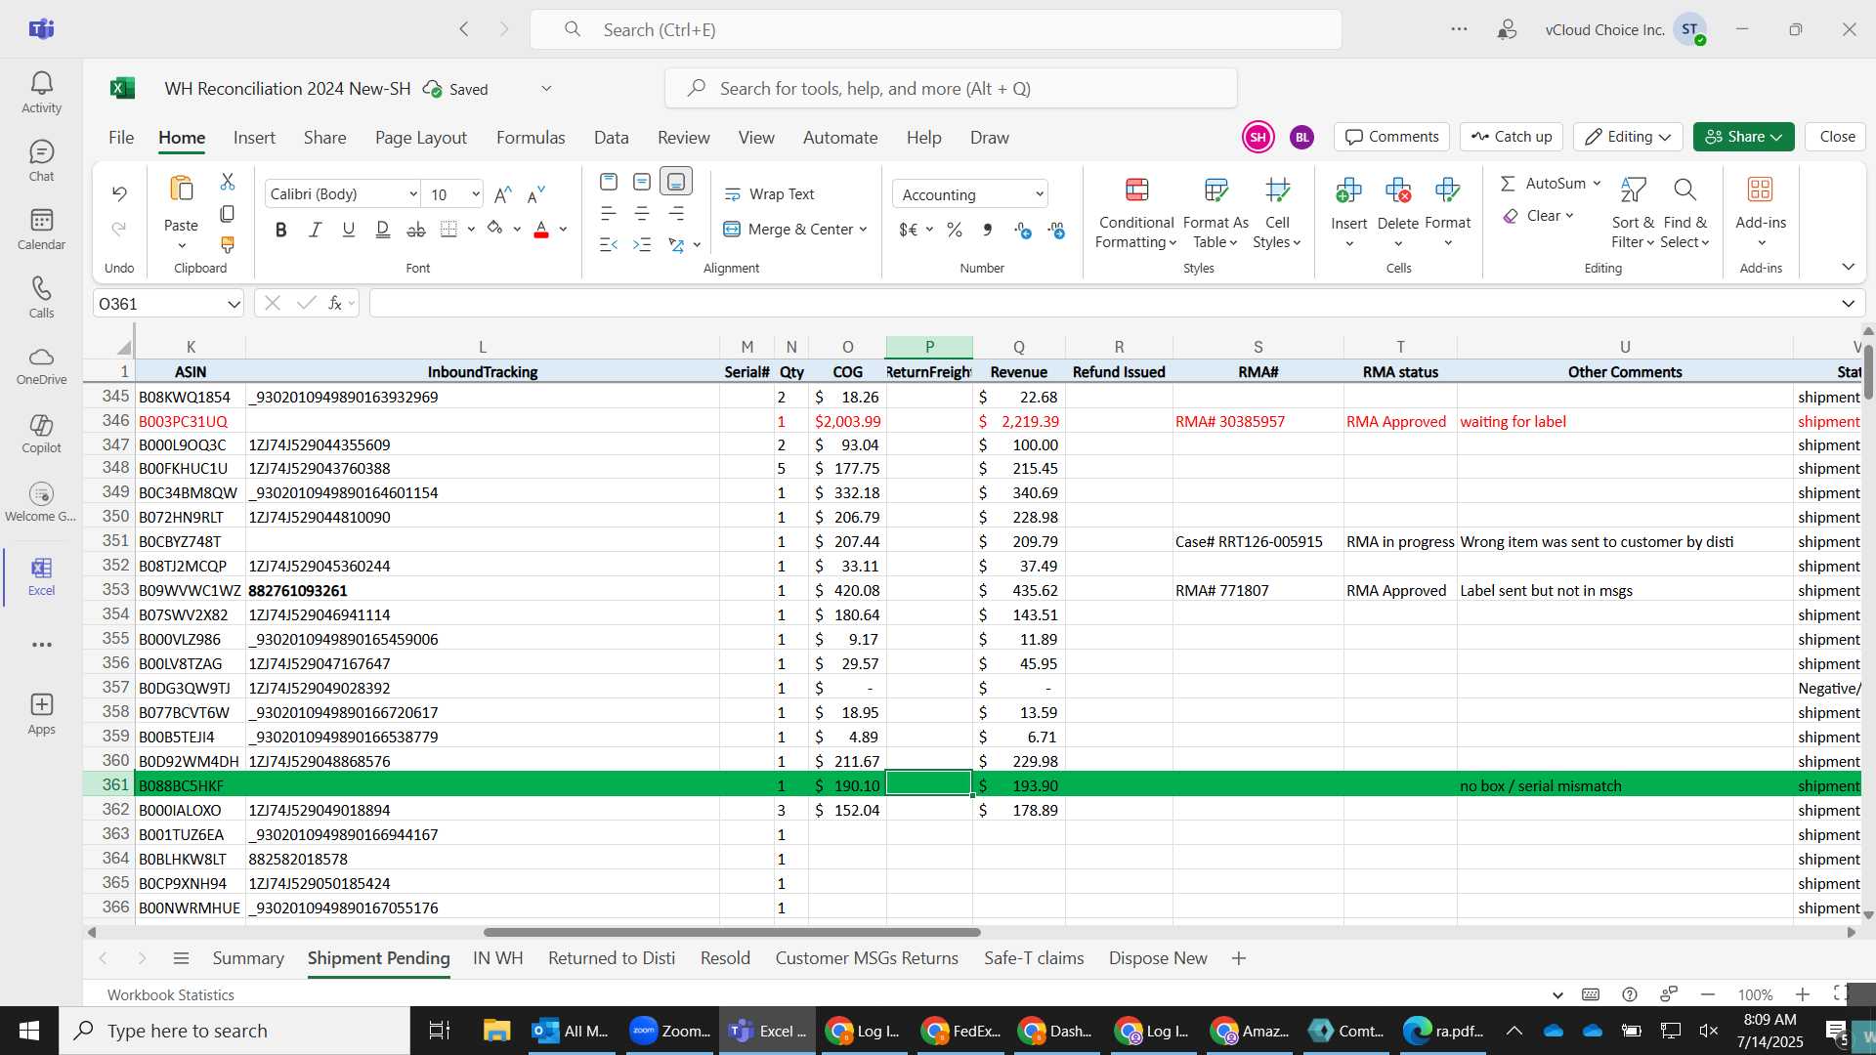This screenshot has width=1876, height=1055.
Task: Switch to the Returned to Disti sheet
Action: point(612,958)
